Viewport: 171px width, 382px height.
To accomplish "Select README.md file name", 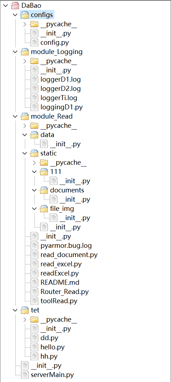I will 60,283.
